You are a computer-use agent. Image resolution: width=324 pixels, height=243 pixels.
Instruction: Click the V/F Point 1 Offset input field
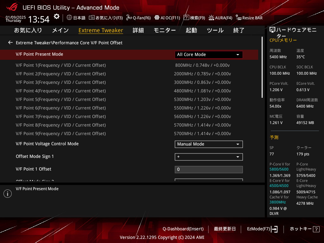(209, 170)
